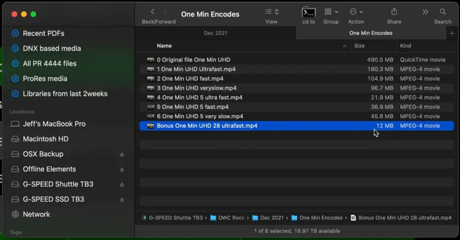This screenshot has width=460, height=240.
Task: Switch to the Dec 2021 tab
Action: pos(215,33)
